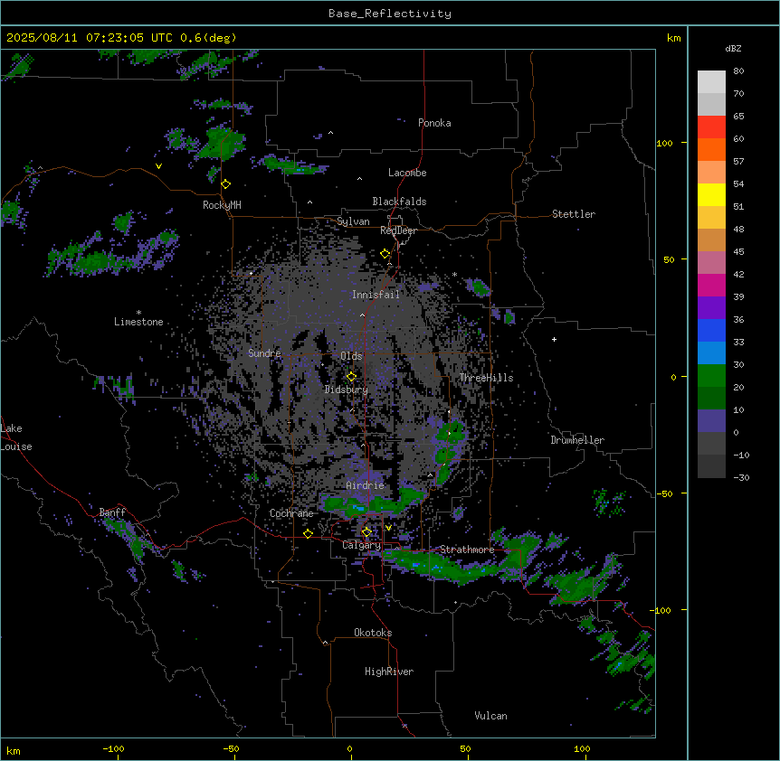Click the 57 value on dBZ legend
The height and width of the screenshot is (761, 780).
(738, 161)
